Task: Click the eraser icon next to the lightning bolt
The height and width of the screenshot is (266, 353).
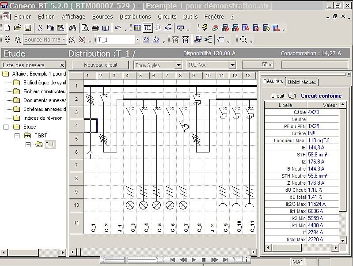Action: 215,28
